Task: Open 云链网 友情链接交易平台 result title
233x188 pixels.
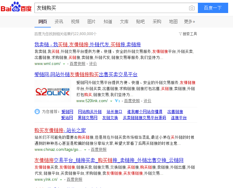Action: click(x=109, y=160)
